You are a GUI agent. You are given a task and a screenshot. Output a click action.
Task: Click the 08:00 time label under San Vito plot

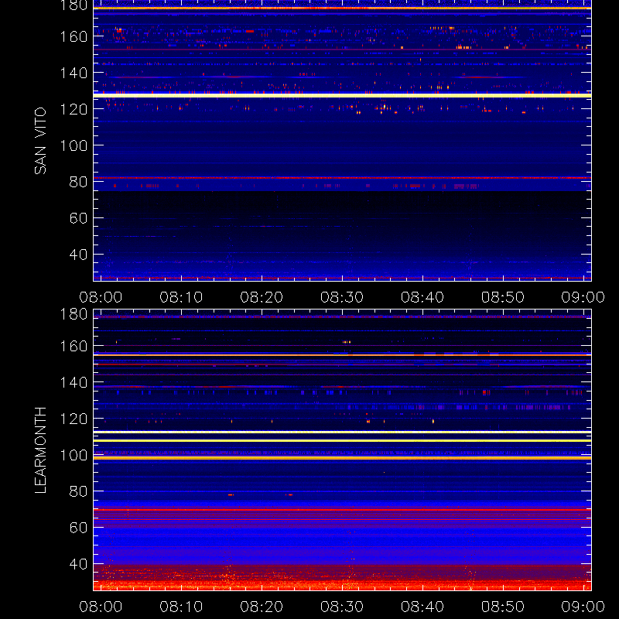click(x=101, y=297)
